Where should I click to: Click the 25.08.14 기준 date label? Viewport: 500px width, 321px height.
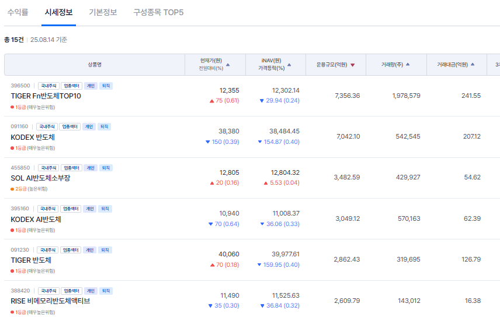click(x=49, y=40)
